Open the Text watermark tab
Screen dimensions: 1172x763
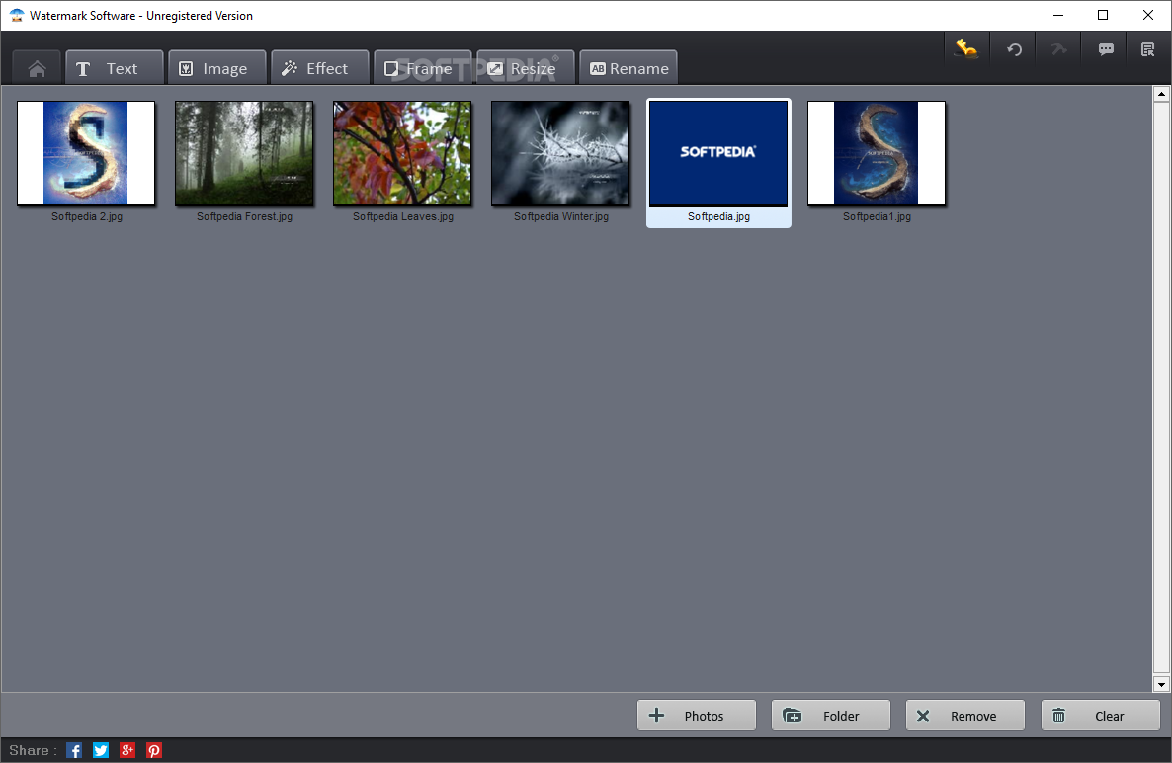(115, 69)
